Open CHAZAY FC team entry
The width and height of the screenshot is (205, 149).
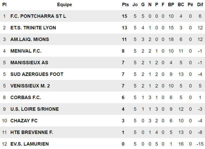coord(24,121)
